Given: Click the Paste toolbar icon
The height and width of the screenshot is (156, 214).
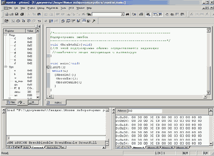Looking at the screenshot, I should point(39,14).
